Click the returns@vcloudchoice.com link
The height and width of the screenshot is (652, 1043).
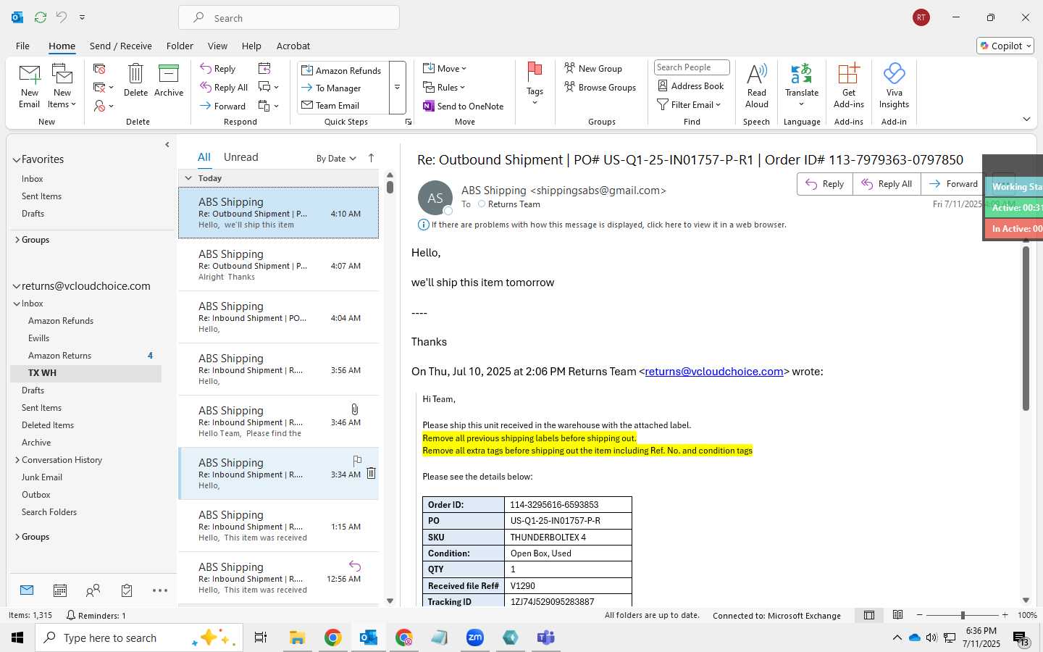point(714,372)
